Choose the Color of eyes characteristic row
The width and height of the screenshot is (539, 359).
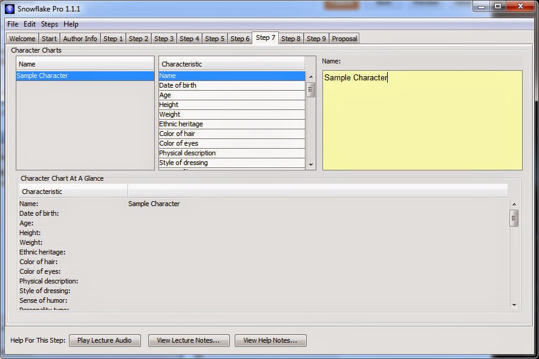(x=232, y=143)
